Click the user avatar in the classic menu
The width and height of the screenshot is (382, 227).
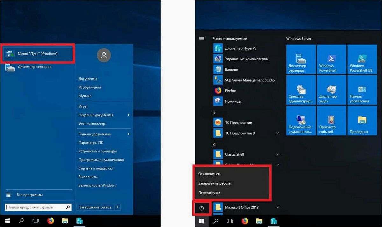104,55
